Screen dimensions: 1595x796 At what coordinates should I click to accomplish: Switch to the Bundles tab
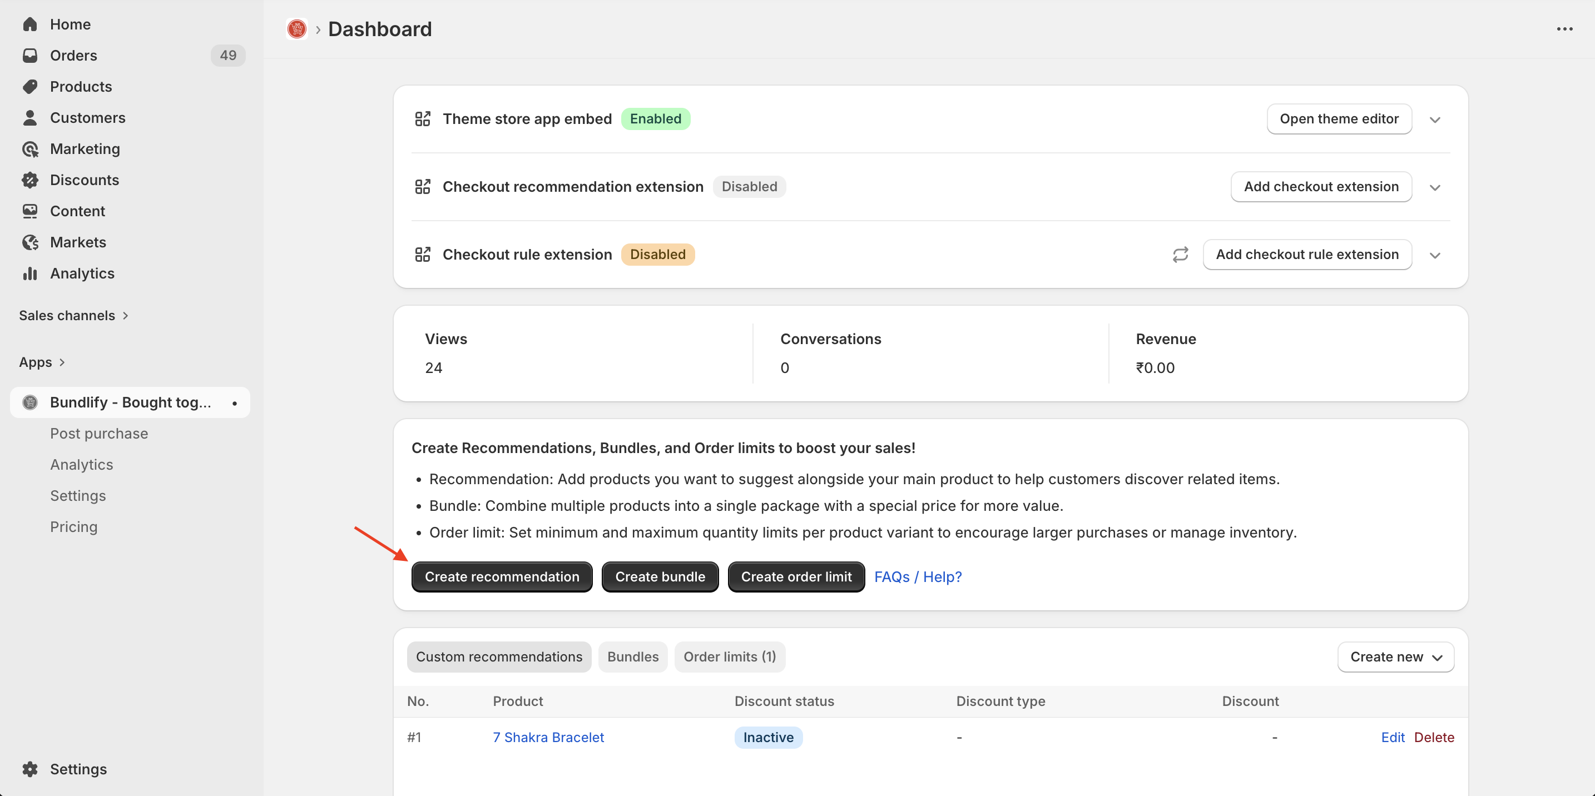pyautogui.click(x=632, y=656)
